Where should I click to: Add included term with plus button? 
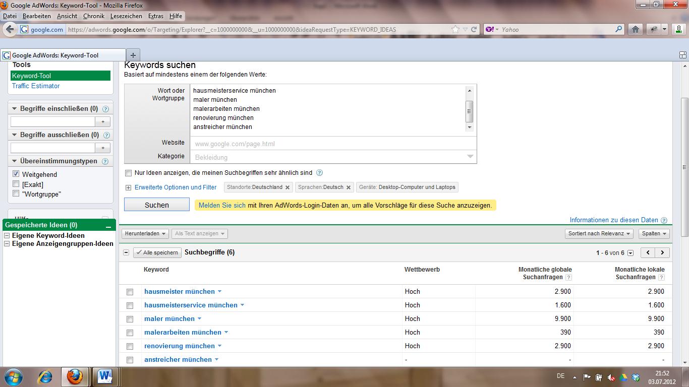[x=103, y=121]
